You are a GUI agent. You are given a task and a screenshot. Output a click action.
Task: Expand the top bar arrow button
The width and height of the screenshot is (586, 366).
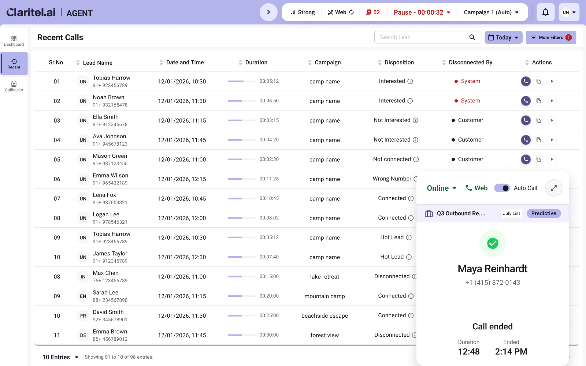pyautogui.click(x=268, y=12)
